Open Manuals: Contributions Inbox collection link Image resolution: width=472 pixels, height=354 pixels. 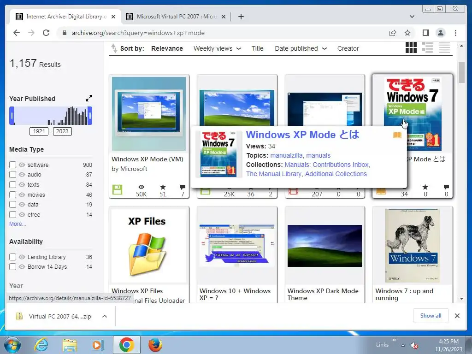[327, 165]
